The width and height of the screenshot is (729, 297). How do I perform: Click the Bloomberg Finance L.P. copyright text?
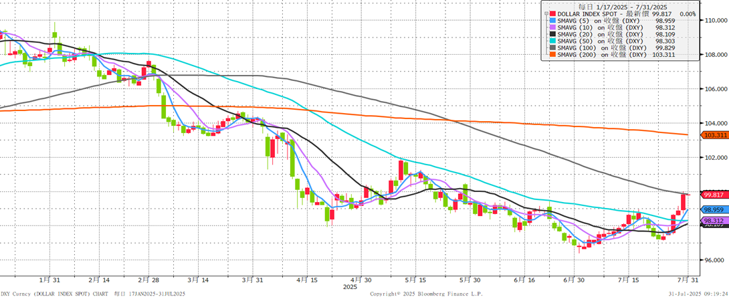(426, 294)
